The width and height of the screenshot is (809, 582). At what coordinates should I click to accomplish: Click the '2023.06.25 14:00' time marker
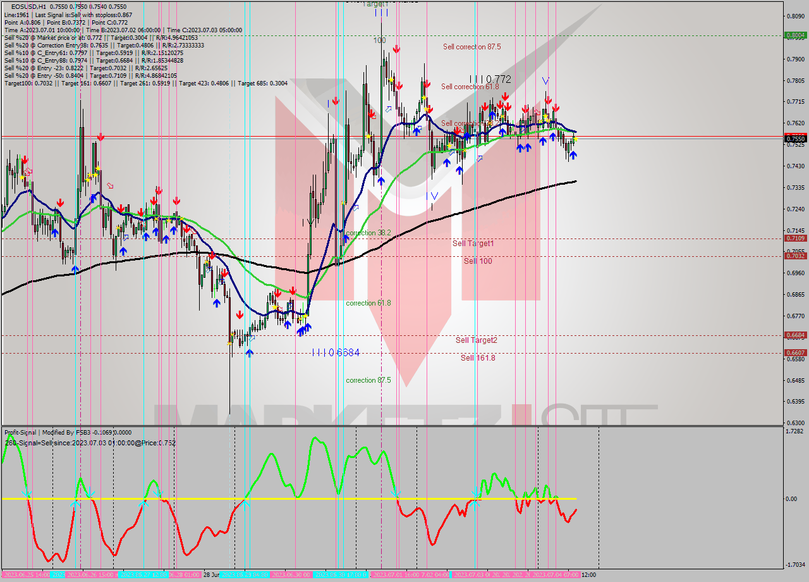click(x=25, y=574)
